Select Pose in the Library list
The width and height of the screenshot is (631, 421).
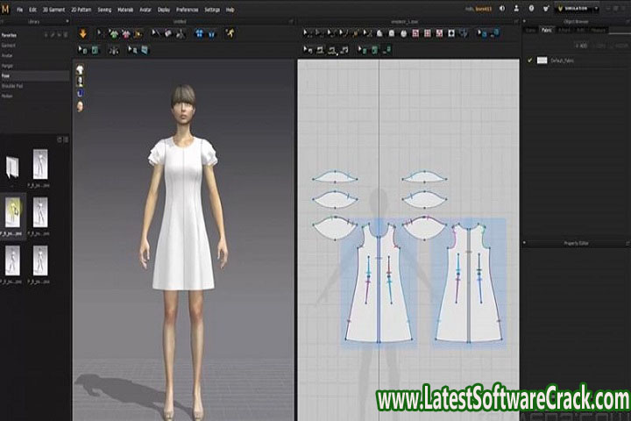(34, 75)
